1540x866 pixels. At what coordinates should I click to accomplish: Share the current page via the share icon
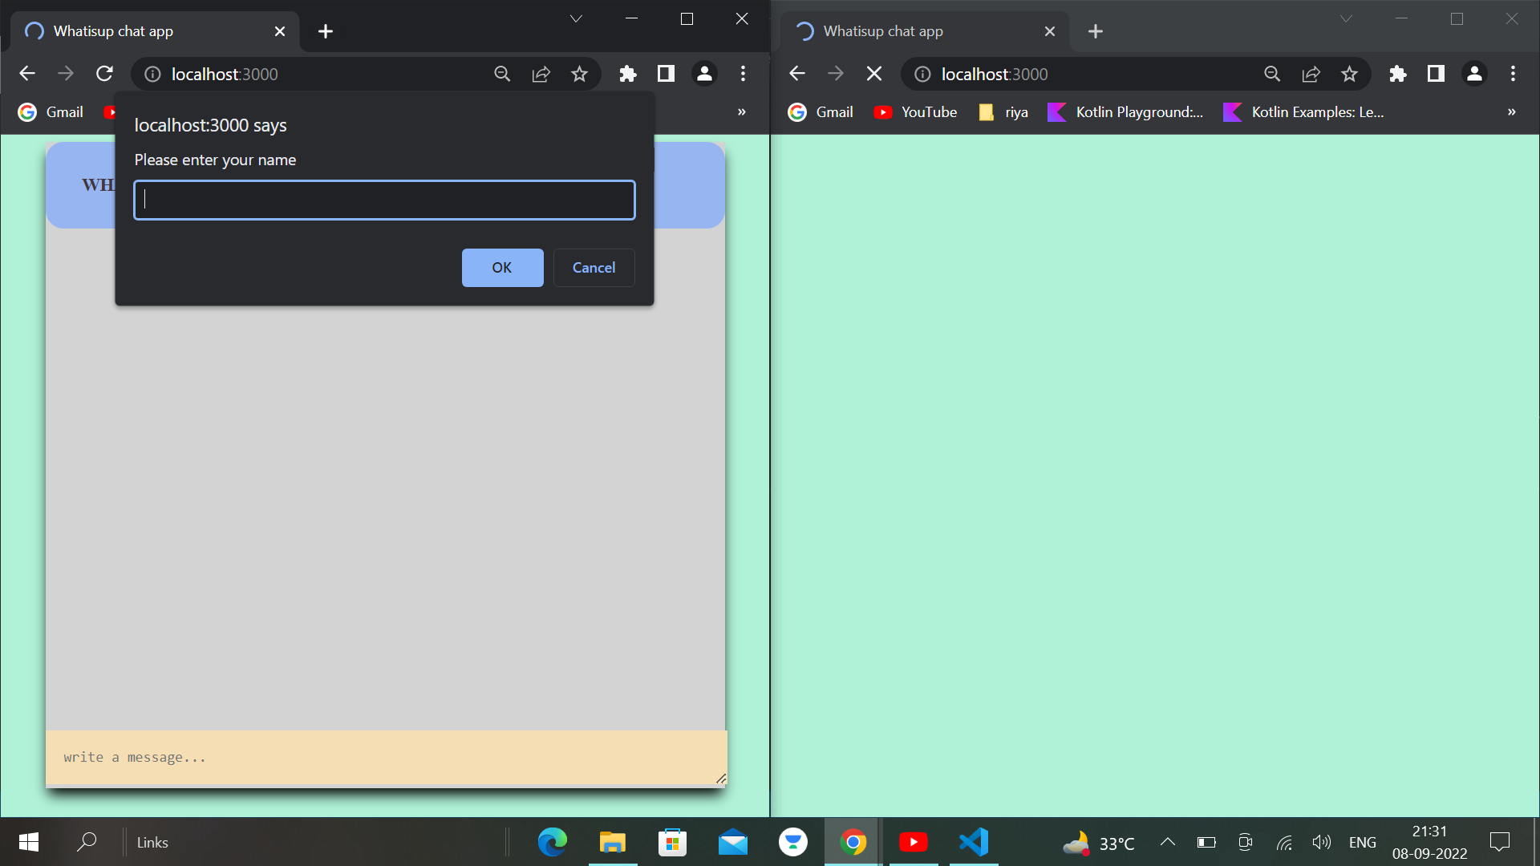pos(541,73)
